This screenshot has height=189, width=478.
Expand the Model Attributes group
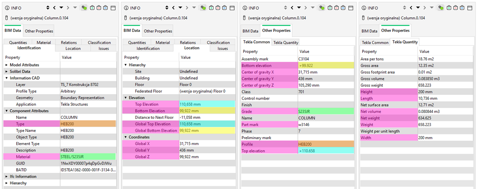(7, 65)
